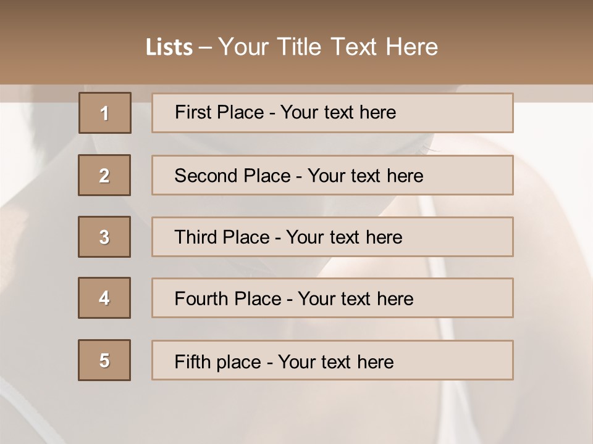This screenshot has height=444, width=593.
Task: Click "Your text here" in Third Place row
Action: 344,237
